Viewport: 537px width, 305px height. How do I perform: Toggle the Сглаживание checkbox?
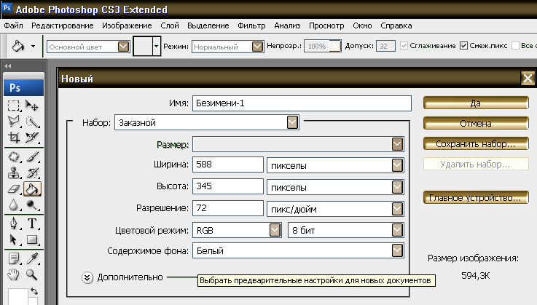click(404, 46)
